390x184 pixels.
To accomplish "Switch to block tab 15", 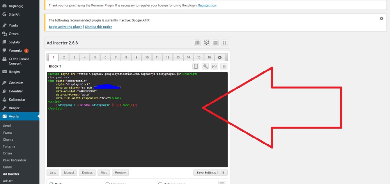I will (199, 57).
